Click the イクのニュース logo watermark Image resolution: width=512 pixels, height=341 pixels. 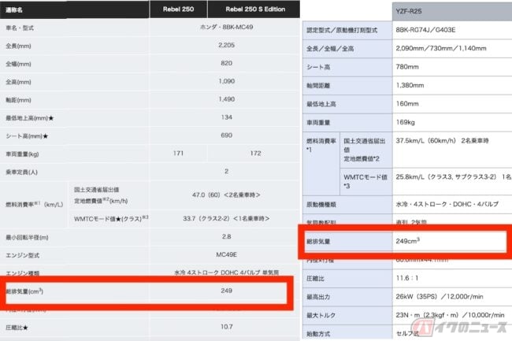tap(466, 323)
